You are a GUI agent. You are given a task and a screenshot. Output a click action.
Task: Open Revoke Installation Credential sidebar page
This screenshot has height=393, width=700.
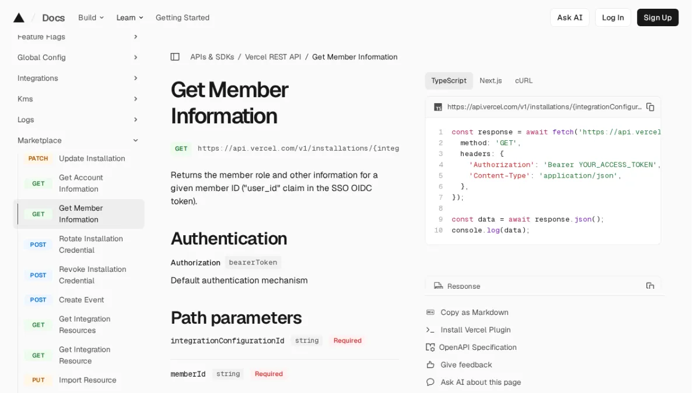click(93, 275)
